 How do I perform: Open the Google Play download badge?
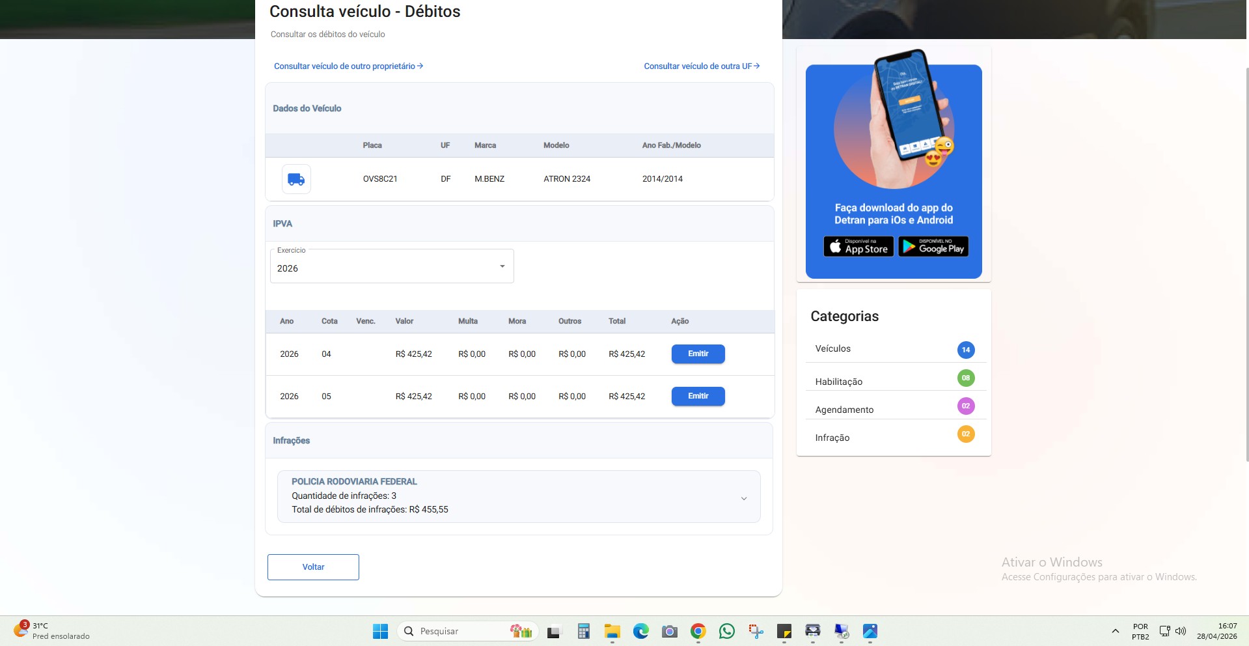point(933,246)
